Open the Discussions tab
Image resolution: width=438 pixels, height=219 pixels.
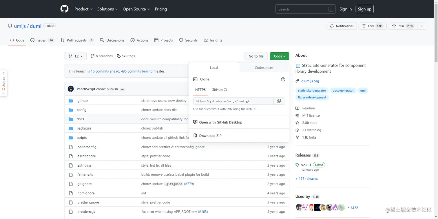[x=112, y=40]
